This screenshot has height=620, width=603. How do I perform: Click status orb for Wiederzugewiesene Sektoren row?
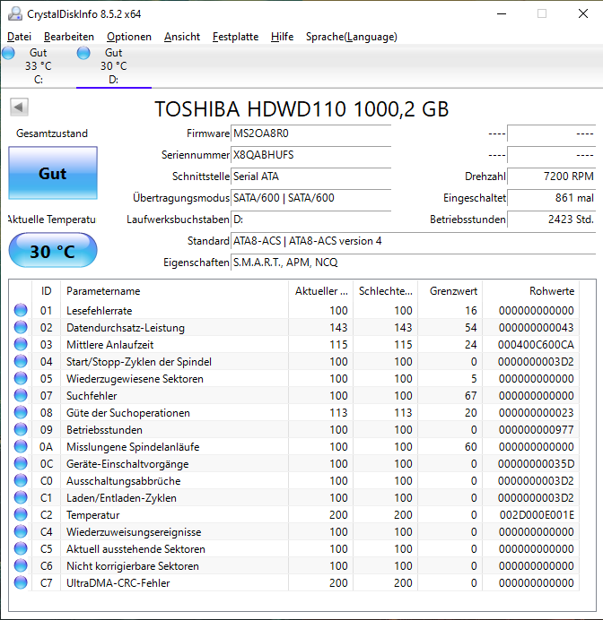(x=21, y=378)
